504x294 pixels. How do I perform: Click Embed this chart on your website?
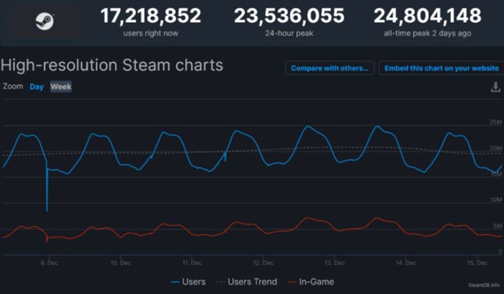441,68
